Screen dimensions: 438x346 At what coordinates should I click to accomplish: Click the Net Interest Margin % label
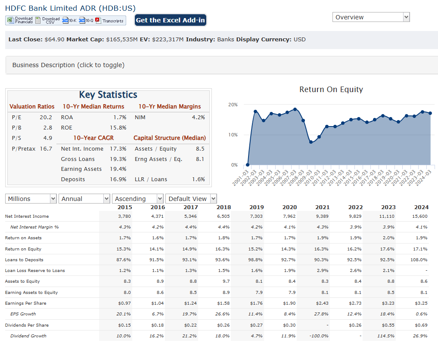[x=34, y=227]
